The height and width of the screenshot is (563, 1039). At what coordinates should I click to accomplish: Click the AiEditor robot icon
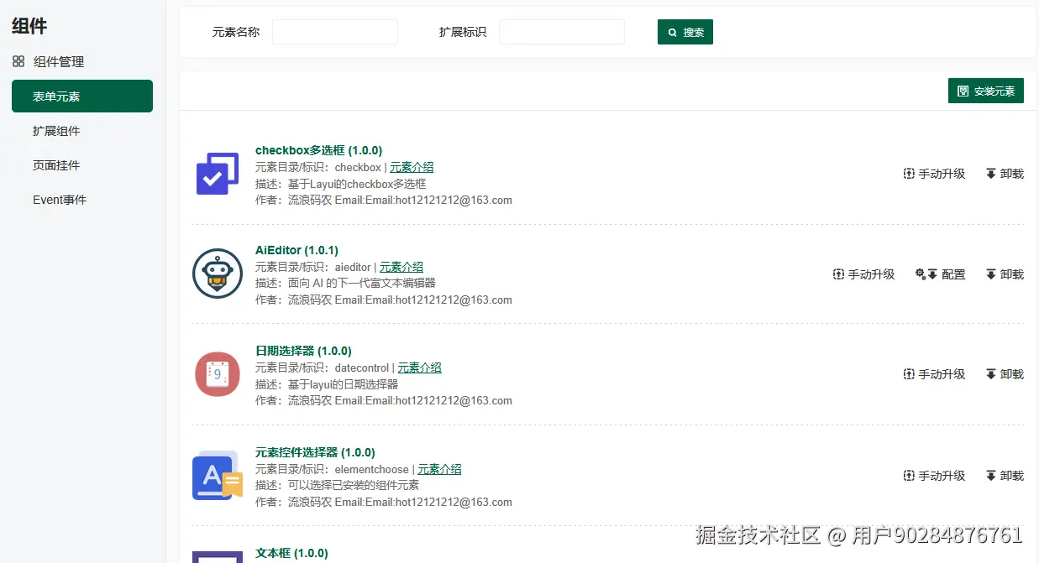click(217, 274)
